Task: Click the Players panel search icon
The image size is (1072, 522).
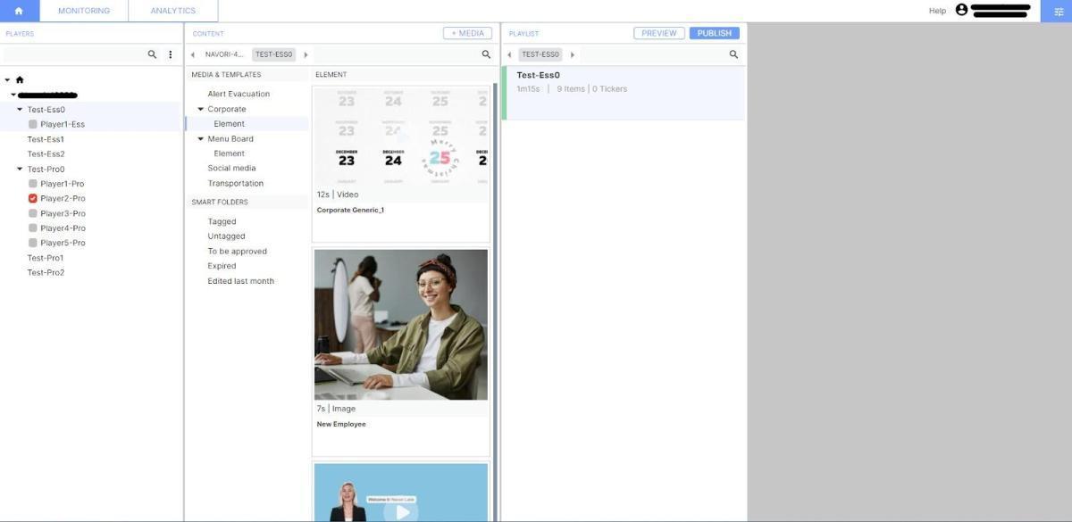Action: click(x=152, y=54)
